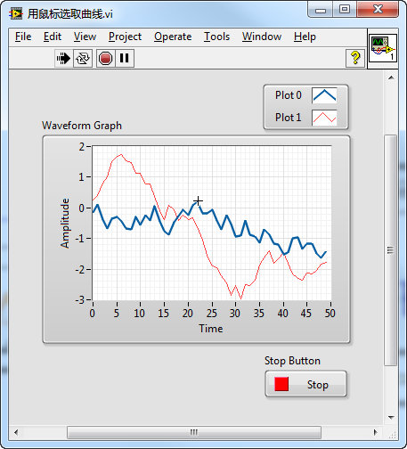Click the horizontal scrollbar right arrow

[376, 432]
